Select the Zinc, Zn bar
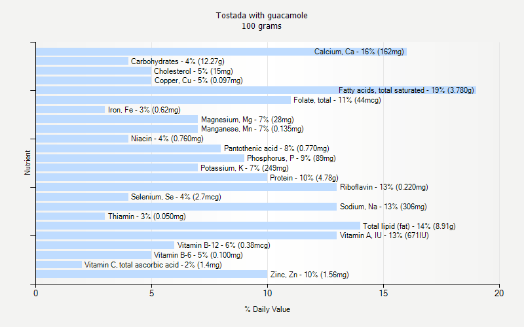 151,274
